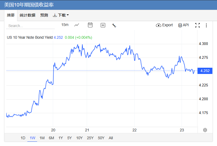Image resolution: width=217 pixels, height=146 pixels.
Task: Click the US 10 Year Note Bond Yield label
Action: (30, 37)
